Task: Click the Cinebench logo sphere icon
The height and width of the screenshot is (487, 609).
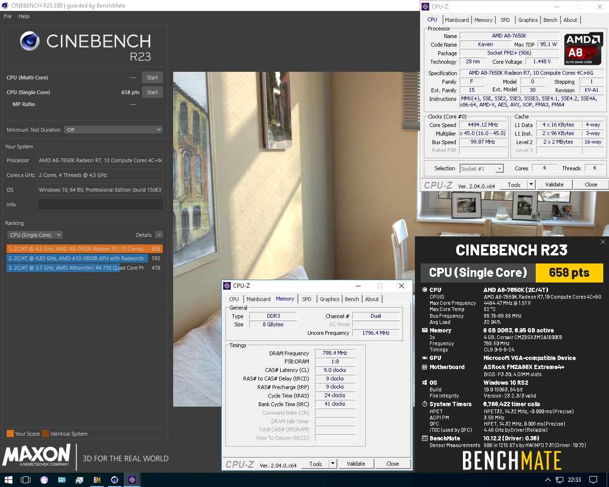Action: click(29, 41)
